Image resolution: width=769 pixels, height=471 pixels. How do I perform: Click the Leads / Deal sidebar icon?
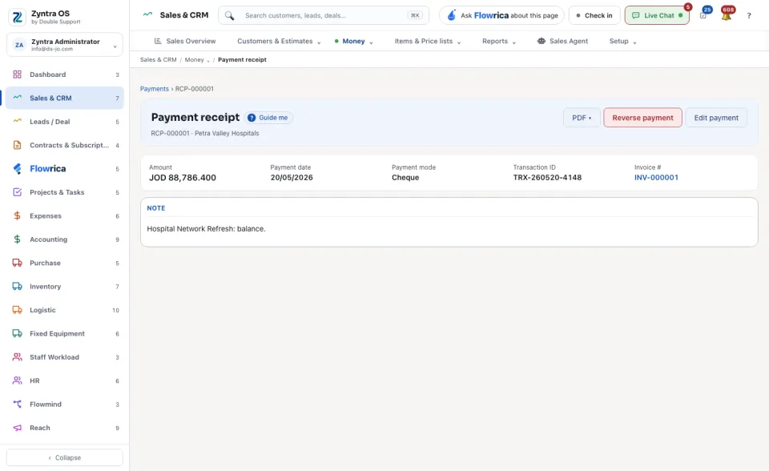pyautogui.click(x=17, y=121)
